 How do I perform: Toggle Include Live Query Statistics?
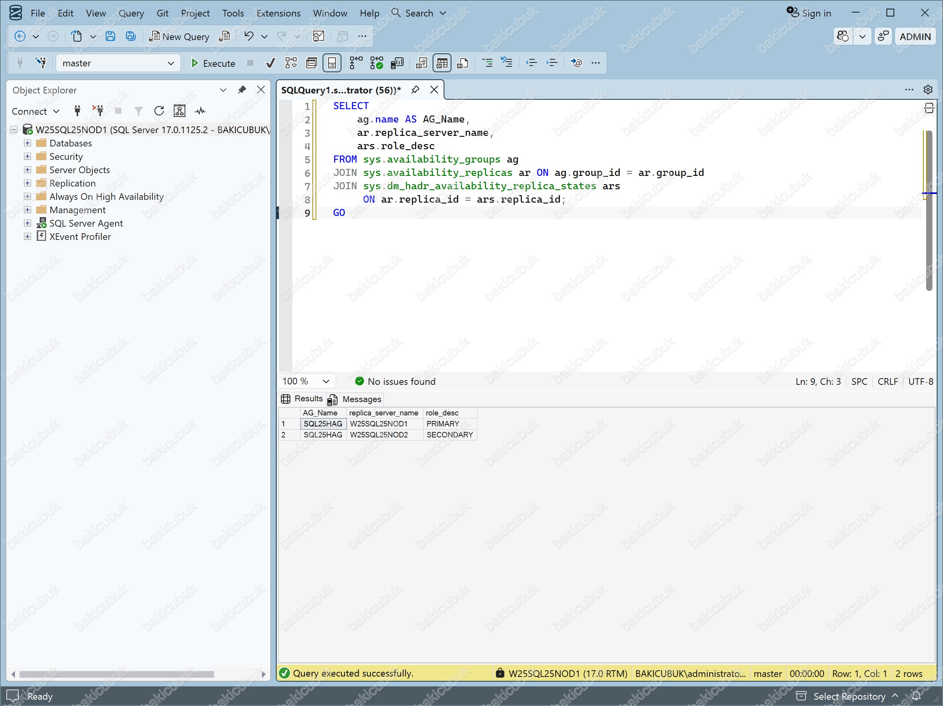click(376, 63)
